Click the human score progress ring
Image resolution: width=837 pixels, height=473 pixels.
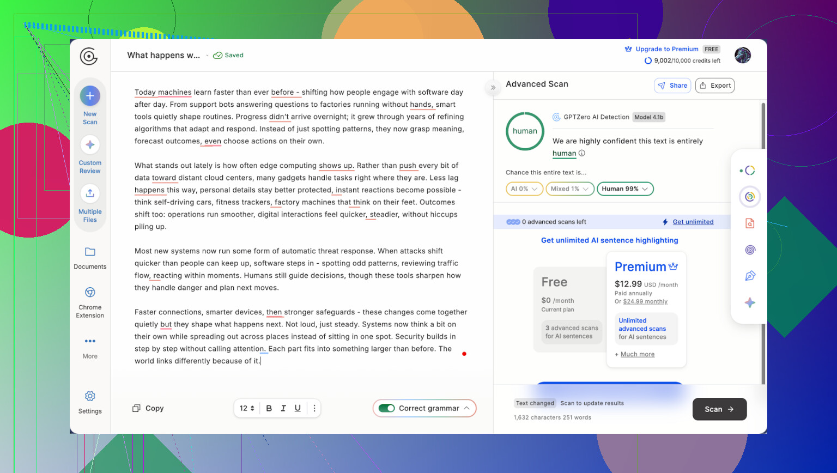tap(525, 131)
